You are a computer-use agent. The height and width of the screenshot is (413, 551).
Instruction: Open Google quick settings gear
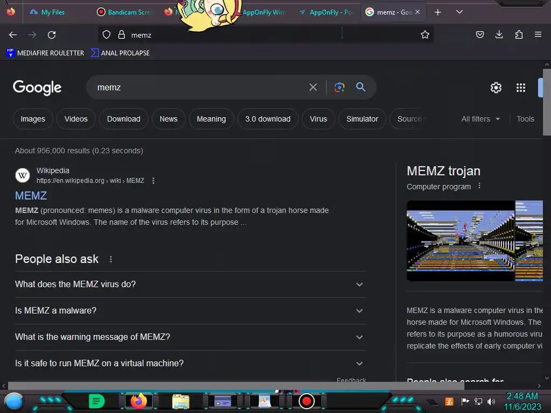tap(496, 88)
